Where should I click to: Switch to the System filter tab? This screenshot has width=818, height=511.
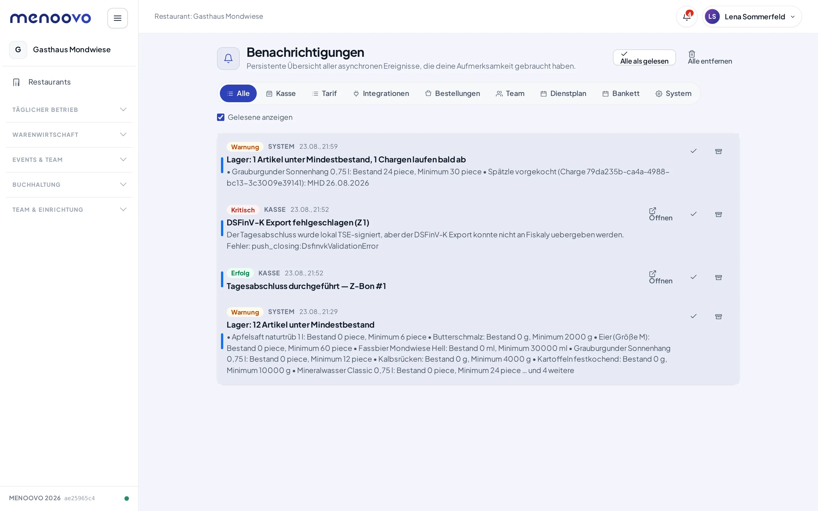(x=673, y=93)
